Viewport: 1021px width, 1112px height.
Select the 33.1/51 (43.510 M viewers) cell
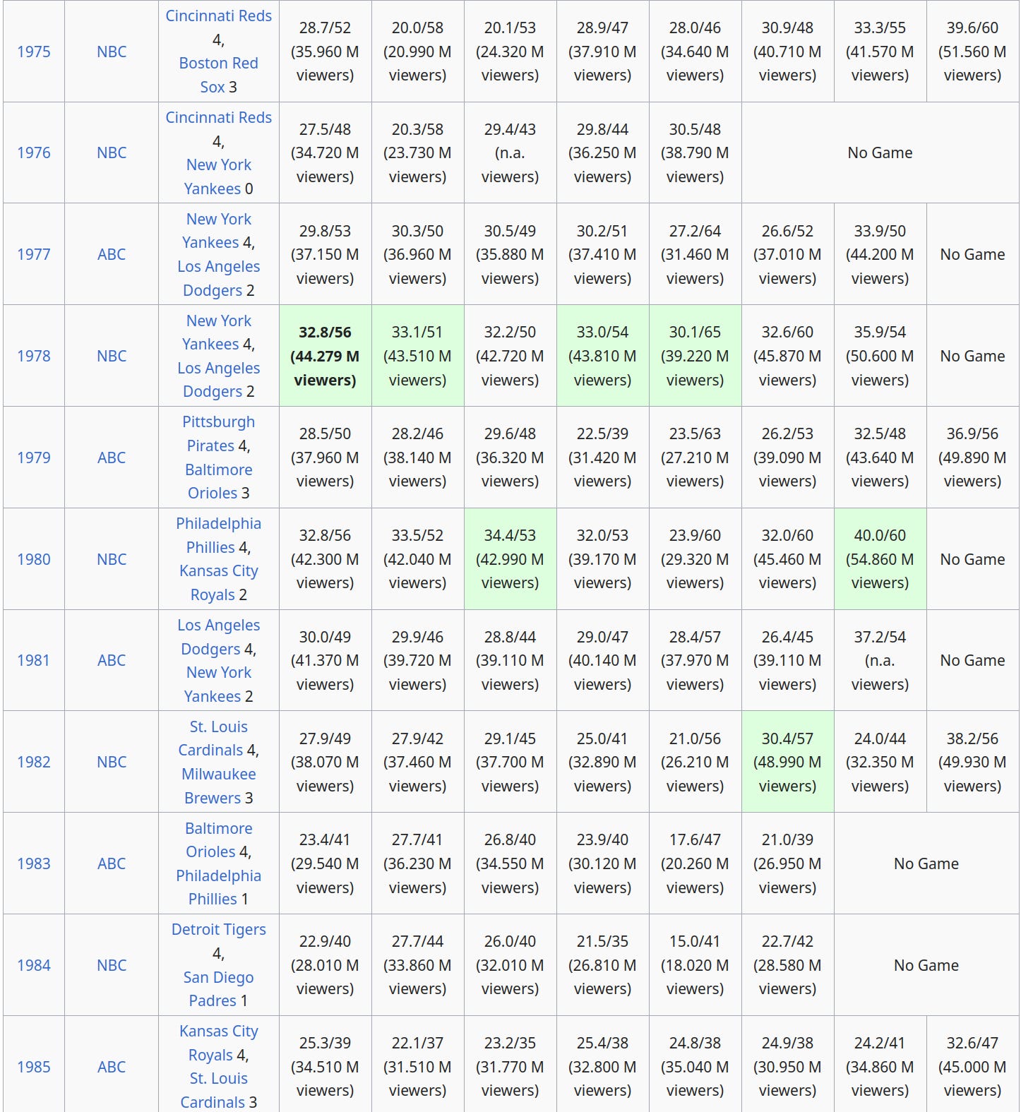click(x=418, y=356)
